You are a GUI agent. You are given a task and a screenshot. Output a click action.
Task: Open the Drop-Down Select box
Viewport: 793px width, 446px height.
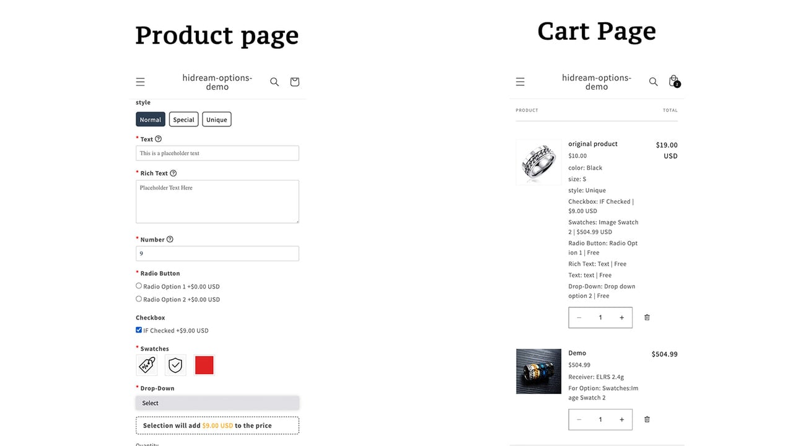coord(217,403)
